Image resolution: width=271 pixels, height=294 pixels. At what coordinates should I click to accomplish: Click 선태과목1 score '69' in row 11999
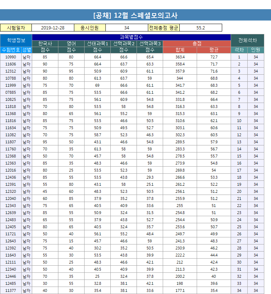pos(97,85)
